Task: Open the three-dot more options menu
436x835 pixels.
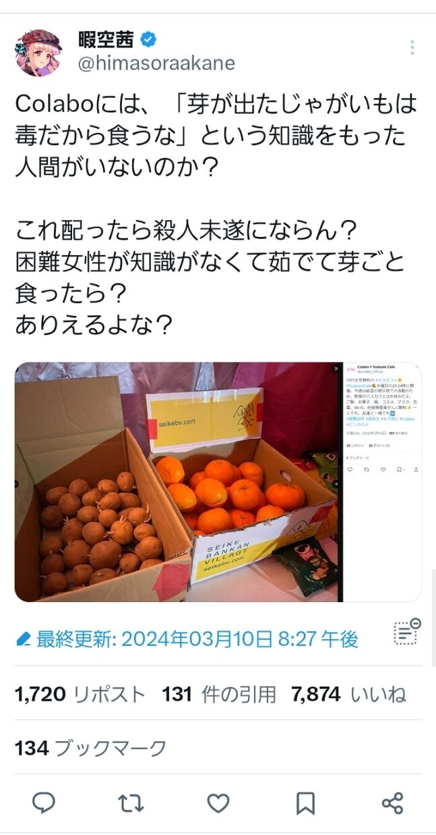Action: click(412, 47)
